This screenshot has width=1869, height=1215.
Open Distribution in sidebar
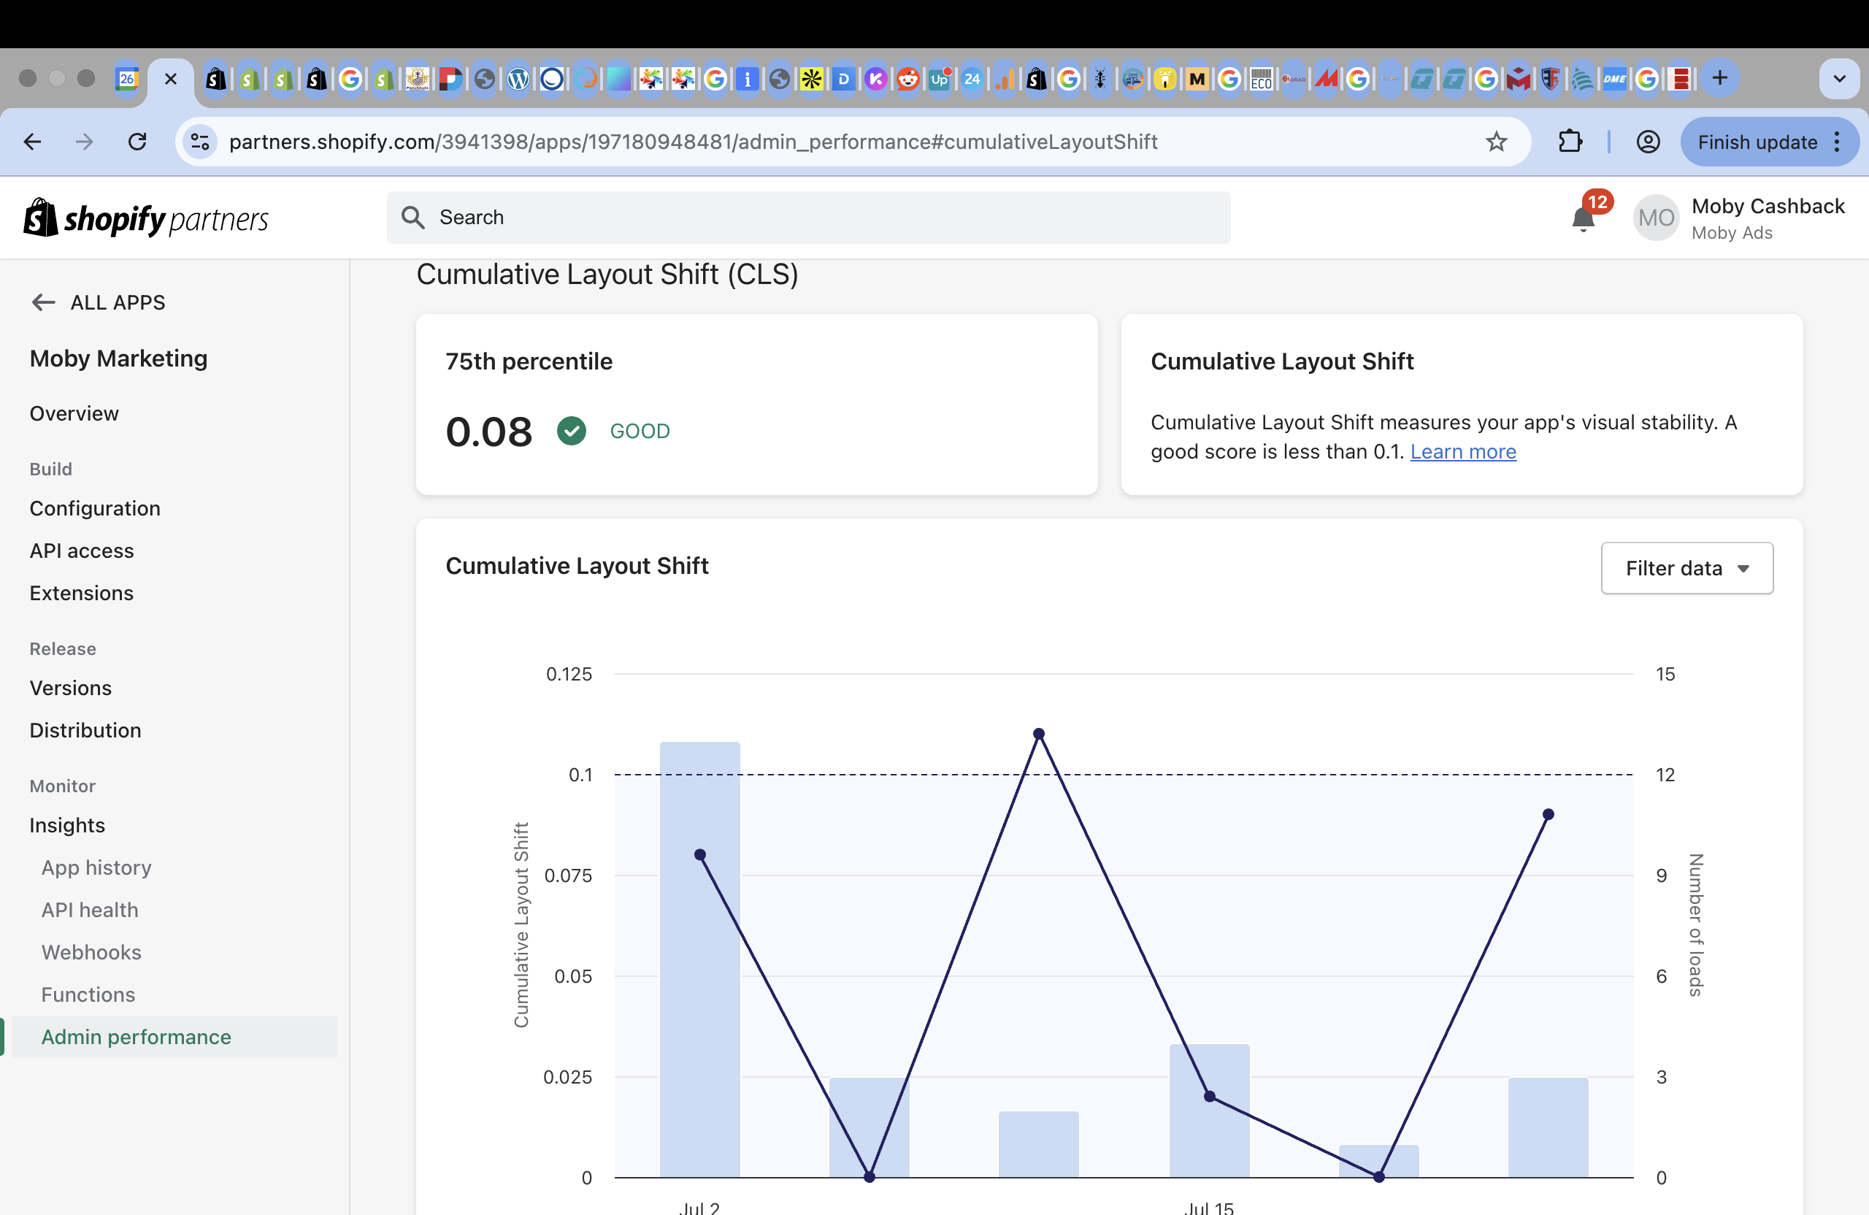tap(85, 730)
